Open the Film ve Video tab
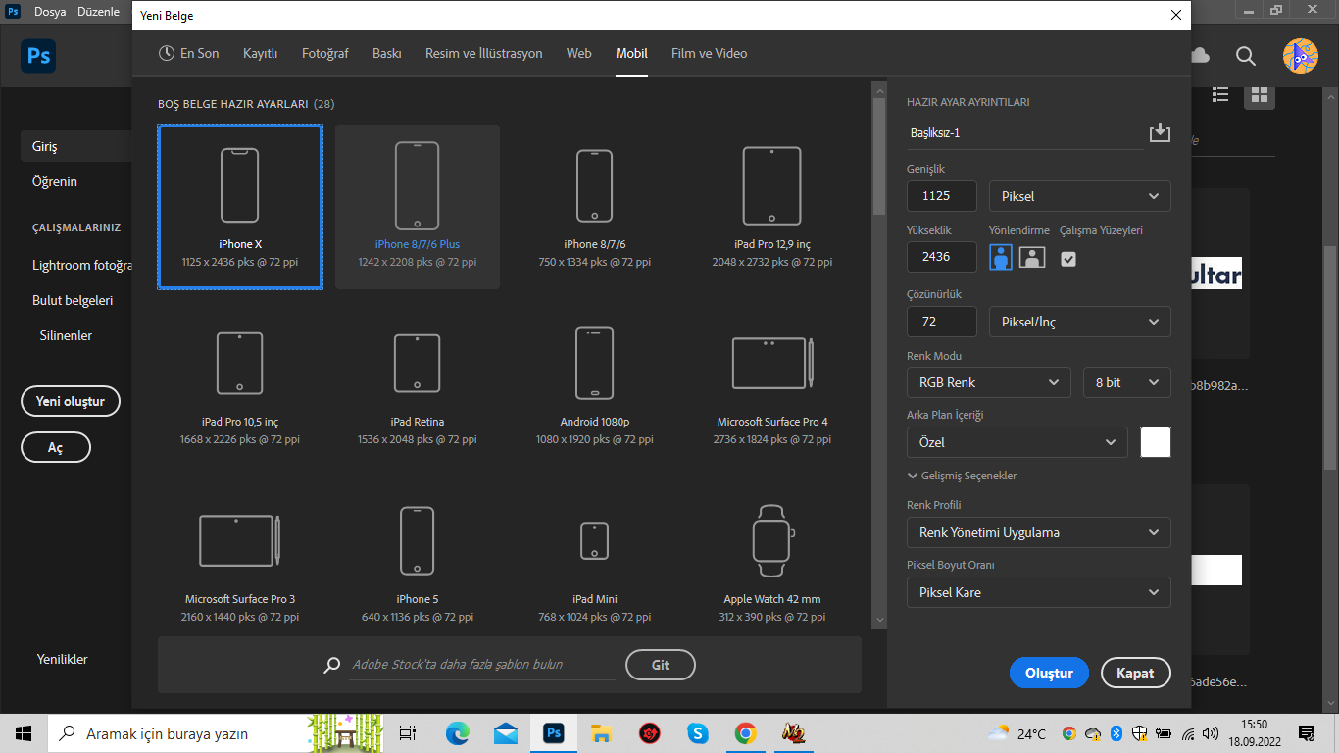Screen dimensions: 1339x753 (x=710, y=53)
